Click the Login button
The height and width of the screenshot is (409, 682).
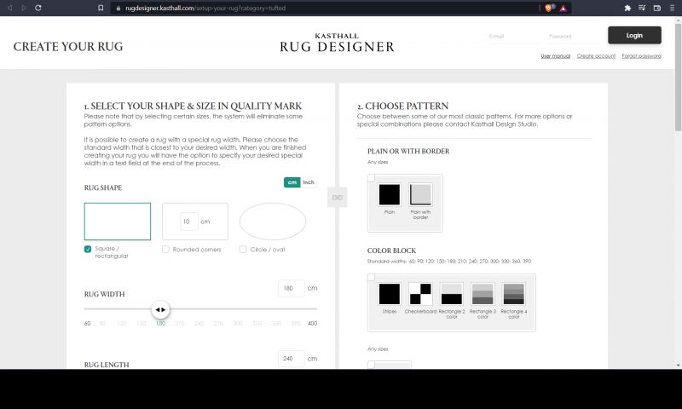pos(634,36)
